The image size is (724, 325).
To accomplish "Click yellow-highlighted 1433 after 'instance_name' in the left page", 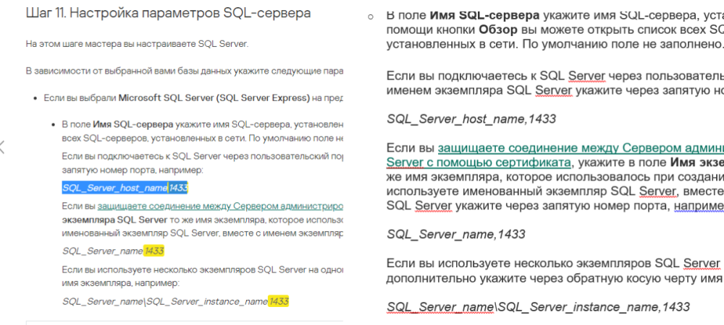I will tap(279, 301).
